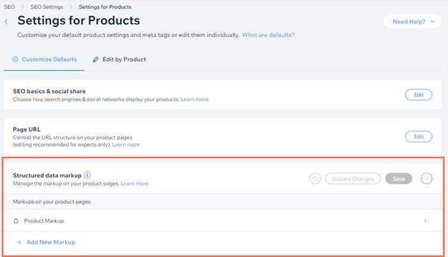Click the info icon beside Structured data markup
This screenshot has height=257, width=448.
pos(88,175)
